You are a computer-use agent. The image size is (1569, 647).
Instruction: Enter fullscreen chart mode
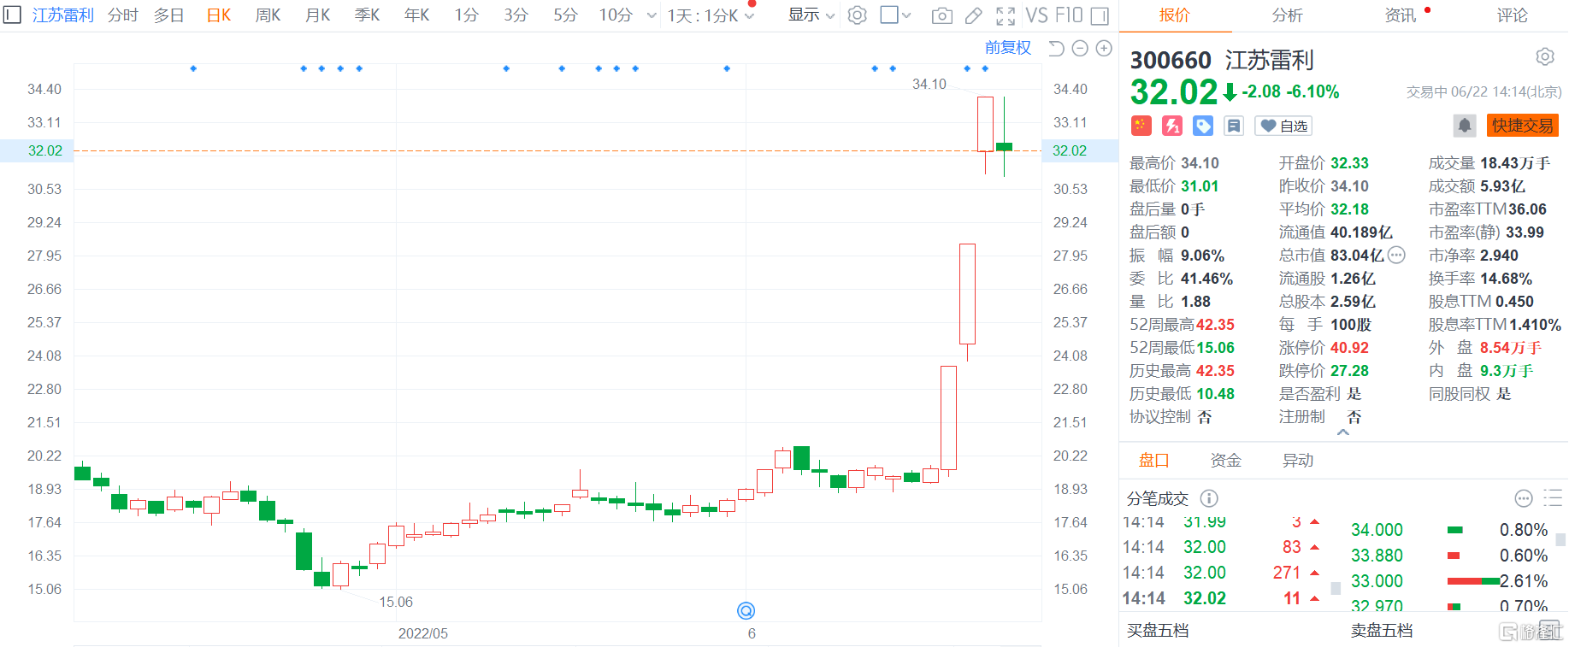[1006, 15]
